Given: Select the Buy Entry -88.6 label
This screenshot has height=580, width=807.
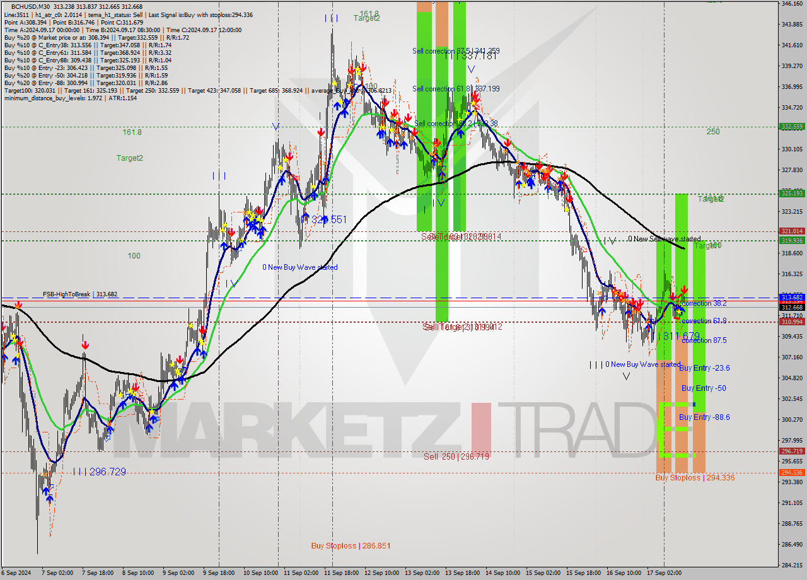Looking at the screenshot, I should (704, 417).
